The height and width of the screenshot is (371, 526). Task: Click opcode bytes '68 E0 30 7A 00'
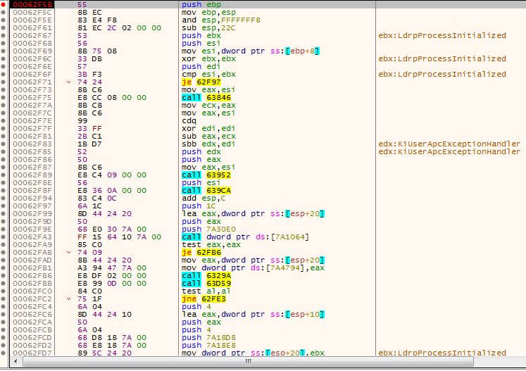click(112, 229)
